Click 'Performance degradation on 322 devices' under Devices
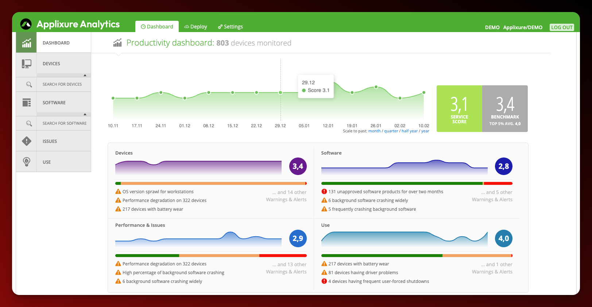Image resolution: width=592 pixels, height=307 pixels. click(165, 200)
